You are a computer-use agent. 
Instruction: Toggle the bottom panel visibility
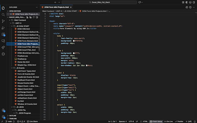point(190,2)
